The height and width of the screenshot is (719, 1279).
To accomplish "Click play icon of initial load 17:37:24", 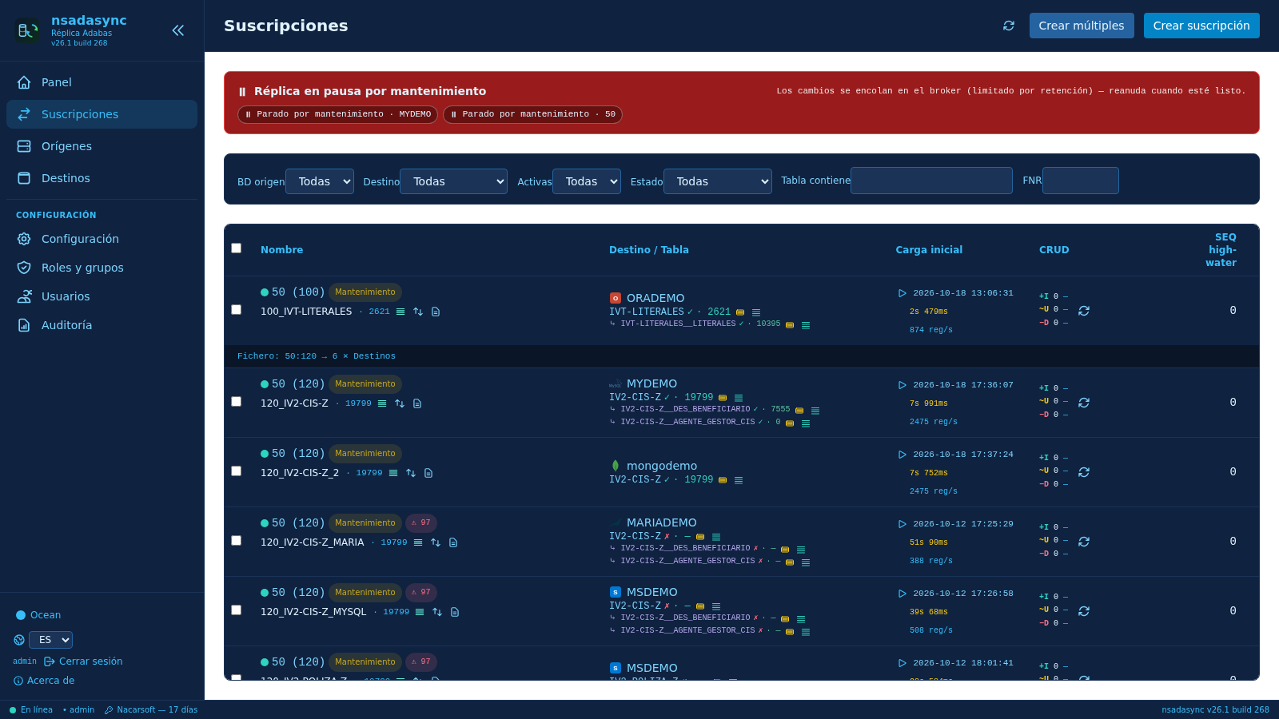I will coord(902,455).
